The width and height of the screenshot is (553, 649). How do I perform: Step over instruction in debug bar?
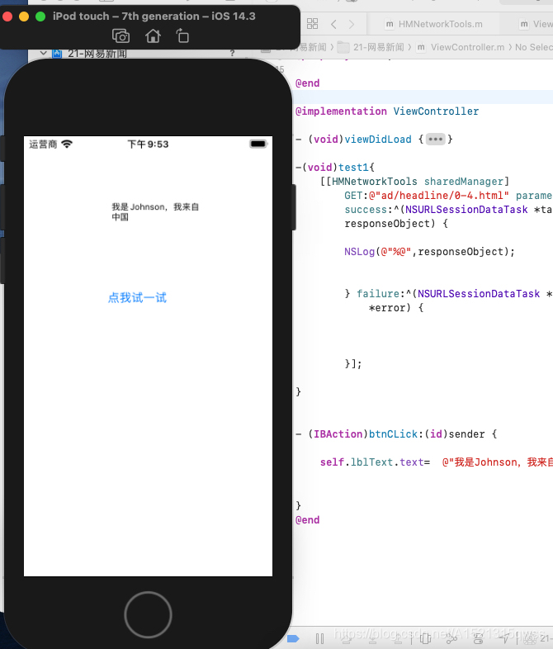(346, 639)
